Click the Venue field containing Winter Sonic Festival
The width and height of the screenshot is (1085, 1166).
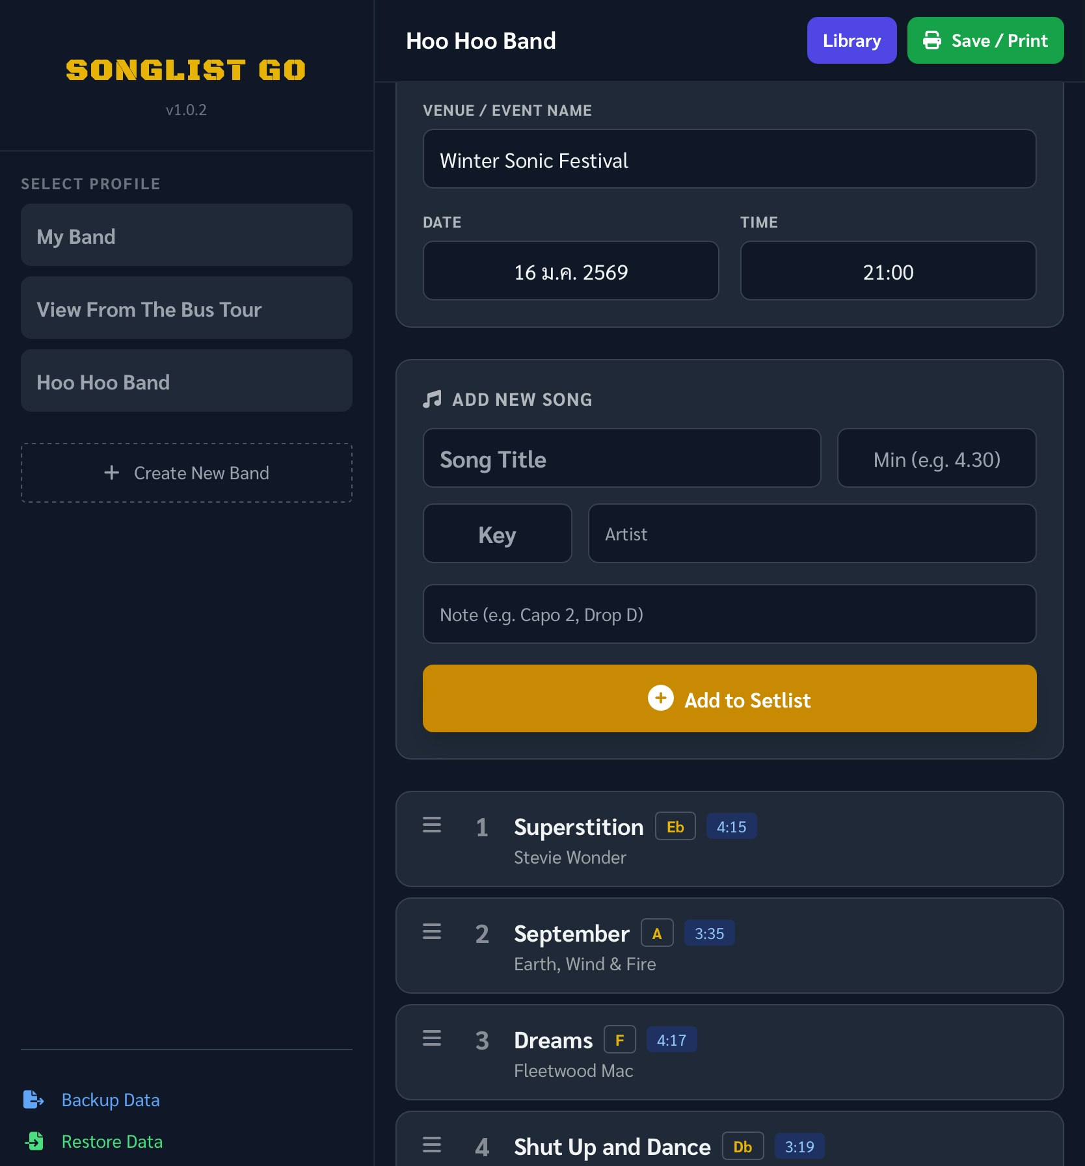tap(729, 159)
